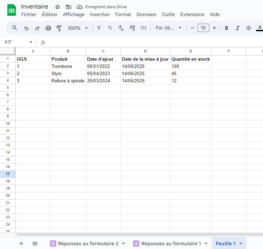263x249 pixels.
Task: Select the cell with 06/01/2022
Action: coord(103,66)
